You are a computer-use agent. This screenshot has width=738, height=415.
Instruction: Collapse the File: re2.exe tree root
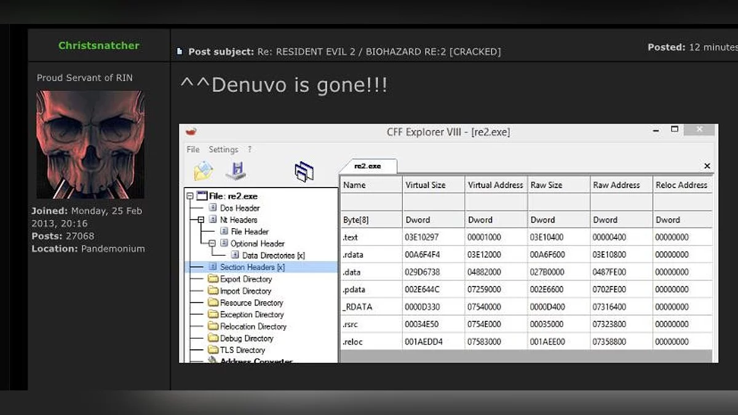point(189,196)
